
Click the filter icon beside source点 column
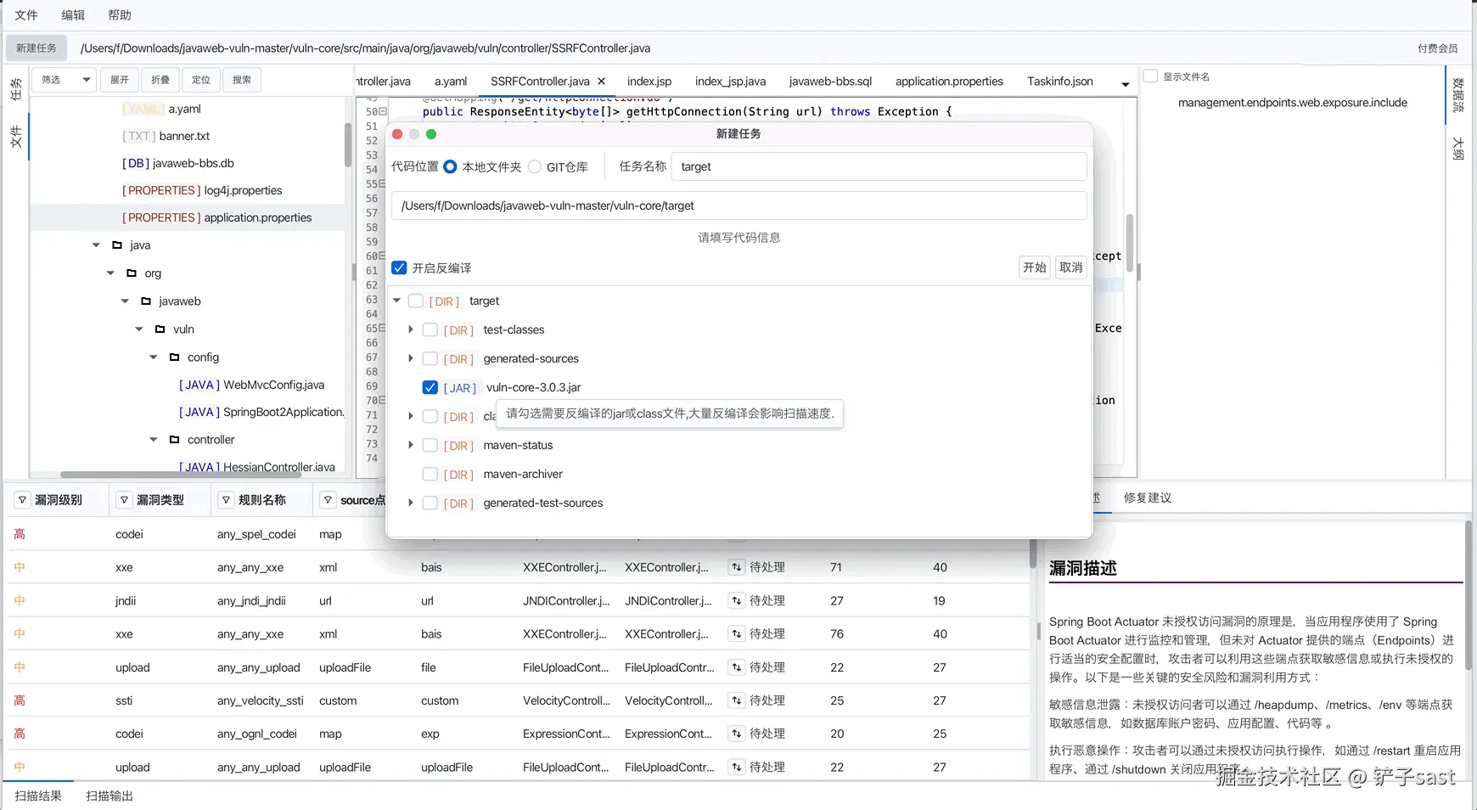click(x=328, y=500)
